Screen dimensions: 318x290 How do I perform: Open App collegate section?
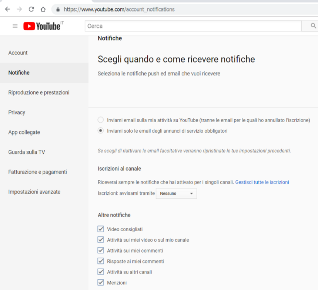[x=44, y=132]
